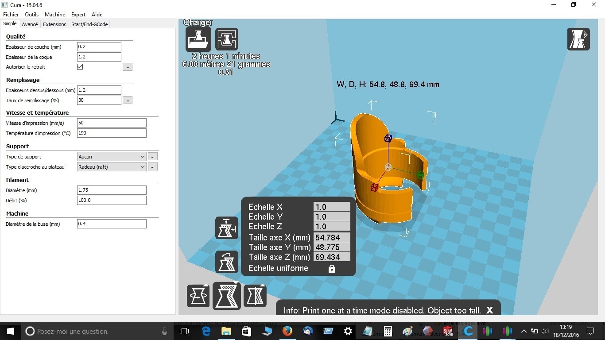Launch Microsoft Edge from the taskbar

pos(206,331)
